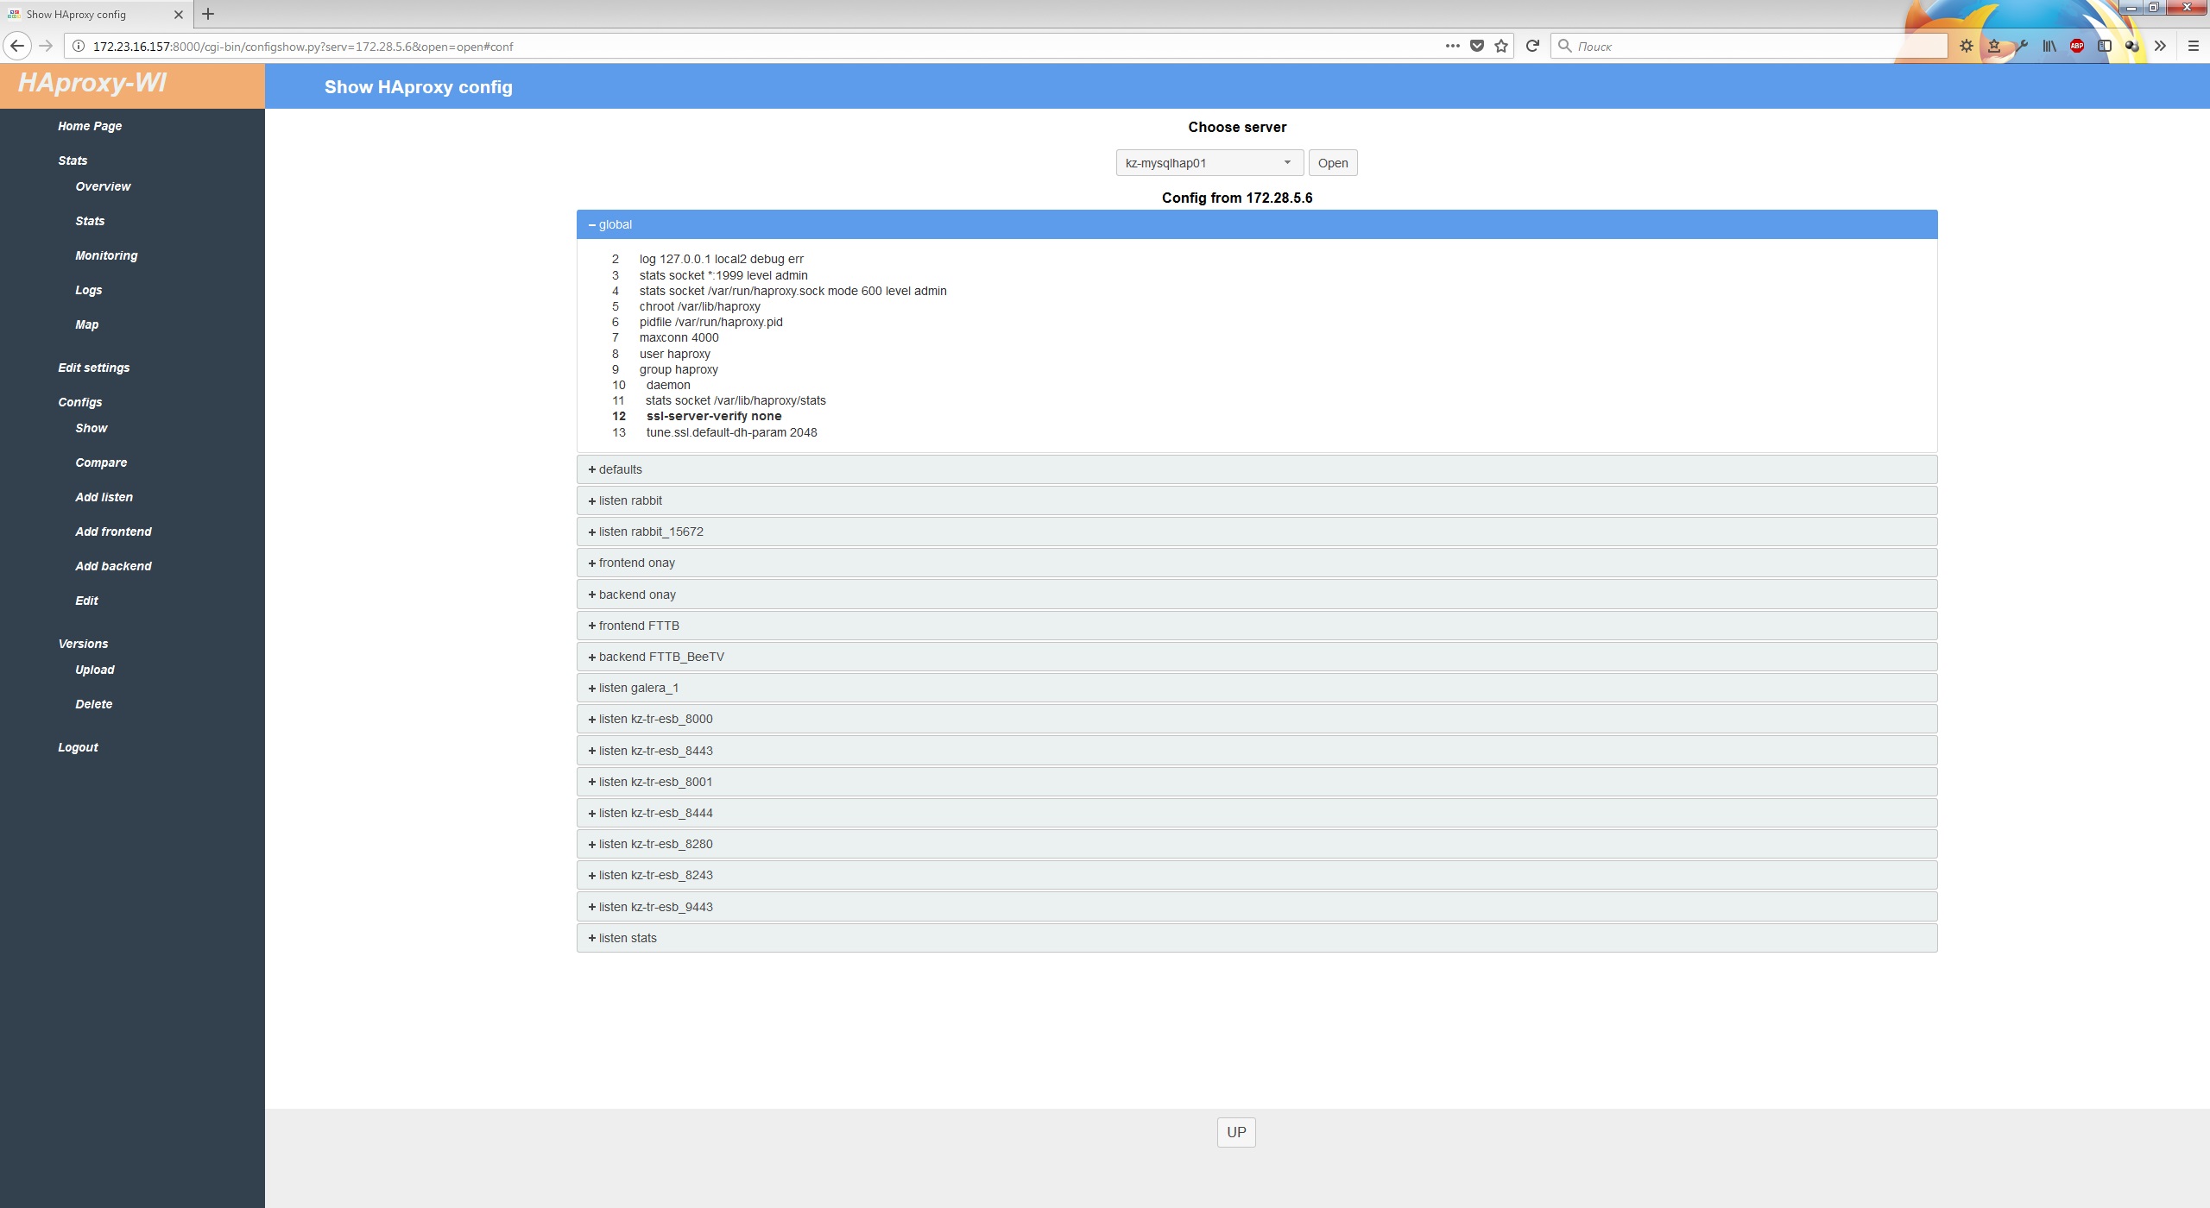Click the Open button
Viewport: 2210px width, 1208px height.
[1333, 163]
